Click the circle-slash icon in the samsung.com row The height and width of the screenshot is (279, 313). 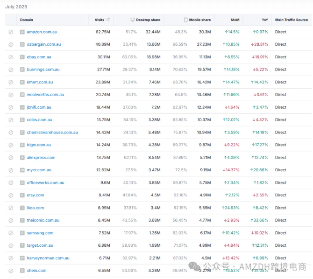click(x=11, y=233)
